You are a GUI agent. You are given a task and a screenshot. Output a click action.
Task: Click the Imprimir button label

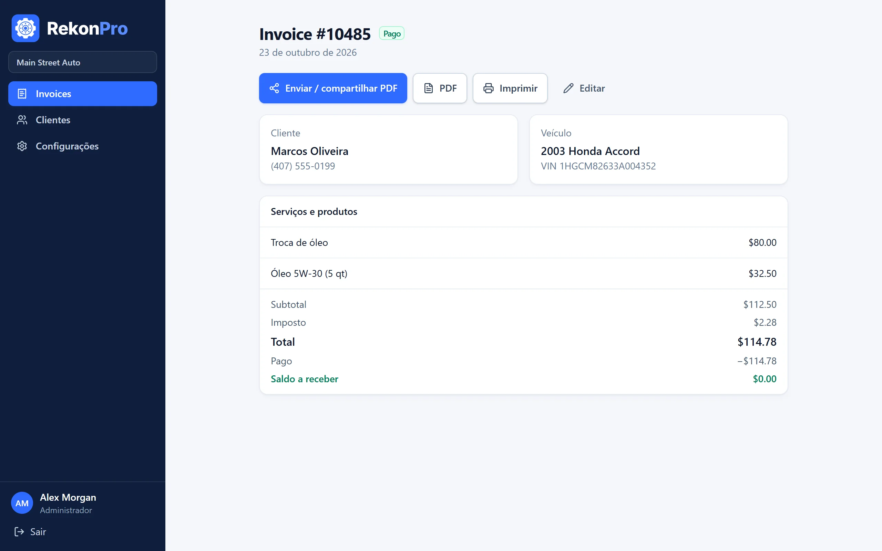[518, 88]
